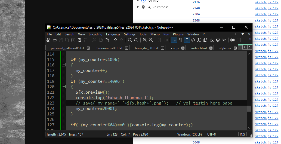The width and height of the screenshot is (281, 144).
Task: Click the Zoom Out toolbar icon
Action: [x=151, y=40]
